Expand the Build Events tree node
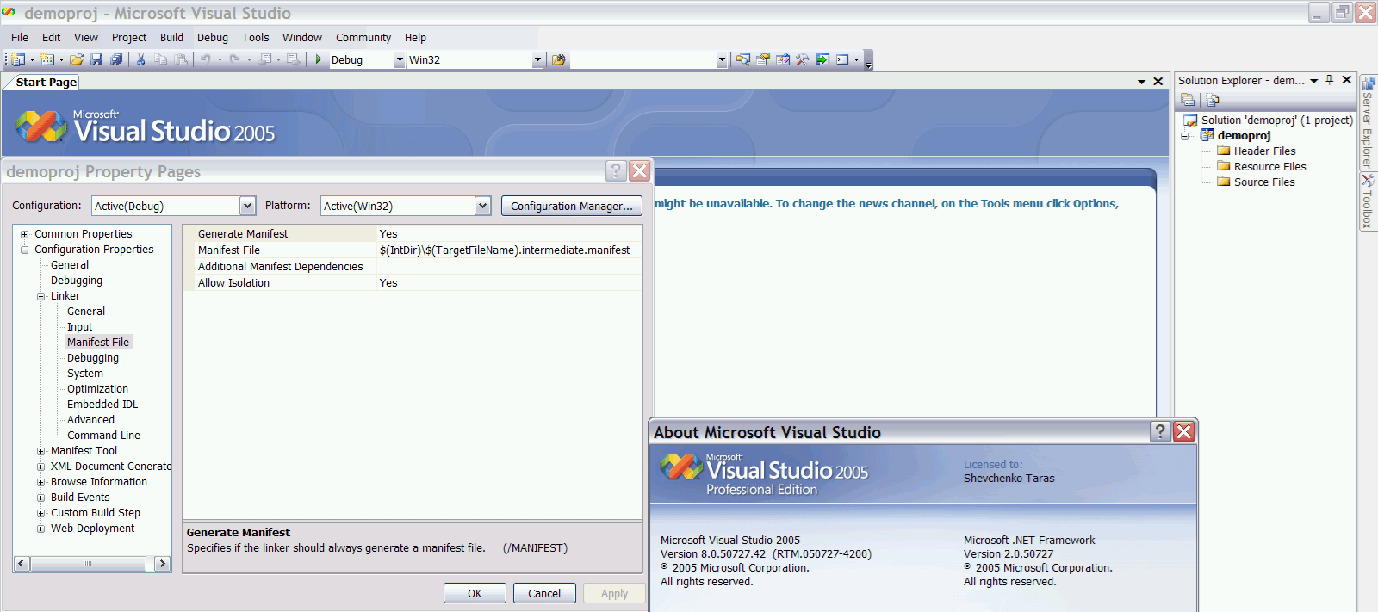This screenshot has width=1378, height=612. [x=40, y=498]
